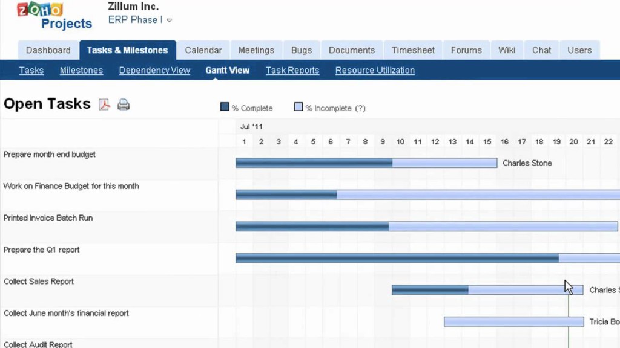Export open tasks as PDF

coord(104,105)
